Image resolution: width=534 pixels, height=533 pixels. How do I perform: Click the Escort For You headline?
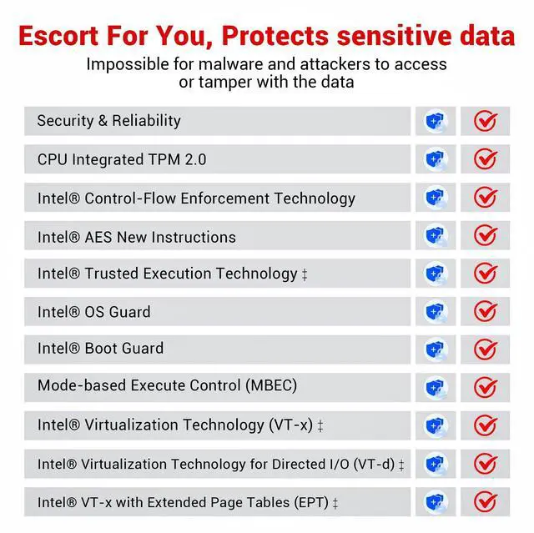click(x=266, y=37)
